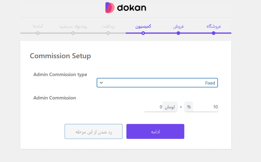Image resolution: width=261 pixels, height=162 pixels.
Task: Select the برداشت step label
Action: click(108, 26)
